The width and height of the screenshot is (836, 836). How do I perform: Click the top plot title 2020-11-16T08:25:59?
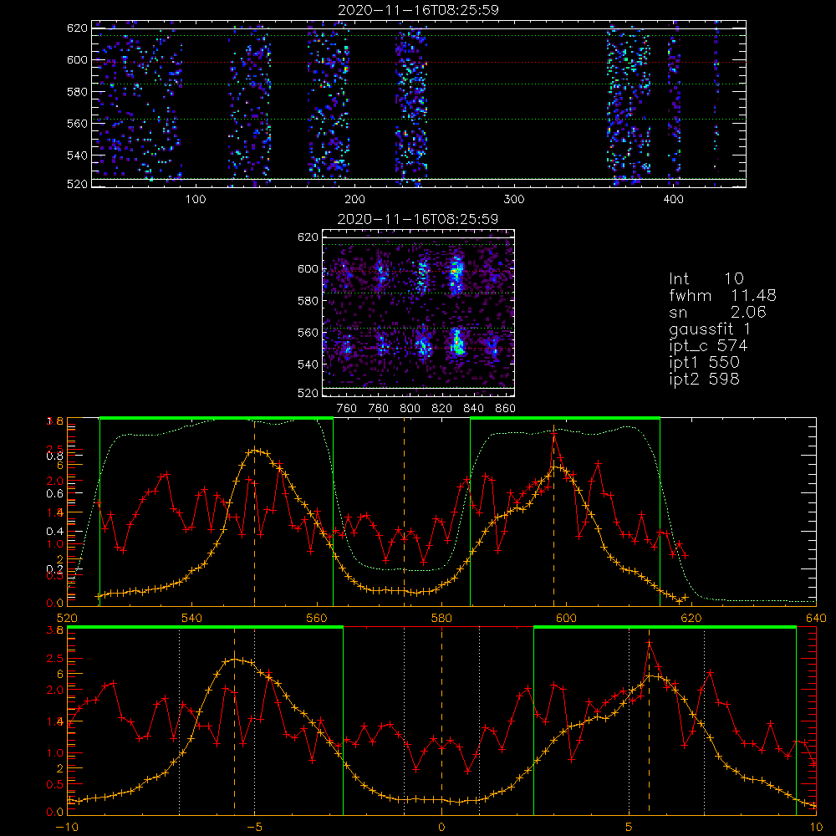[x=419, y=10]
